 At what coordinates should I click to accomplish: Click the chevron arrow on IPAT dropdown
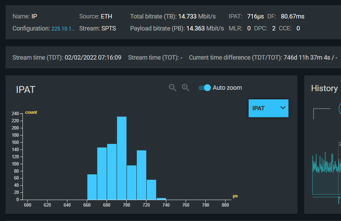coord(283,108)
